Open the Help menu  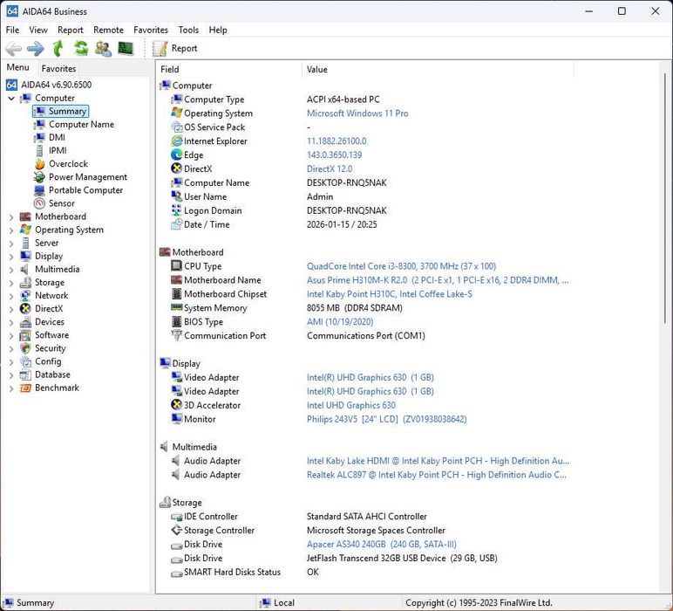tap(218, 30)
